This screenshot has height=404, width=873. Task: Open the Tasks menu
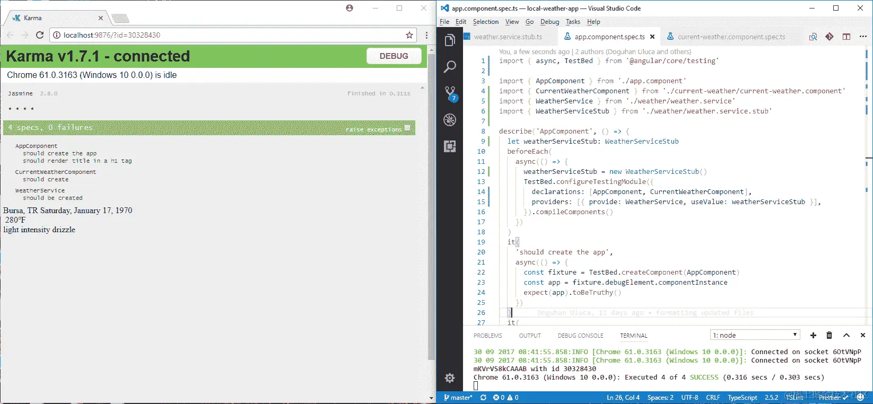[573, 22]
